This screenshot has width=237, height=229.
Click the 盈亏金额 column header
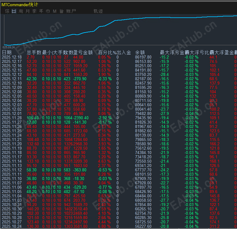coord(83,52)
